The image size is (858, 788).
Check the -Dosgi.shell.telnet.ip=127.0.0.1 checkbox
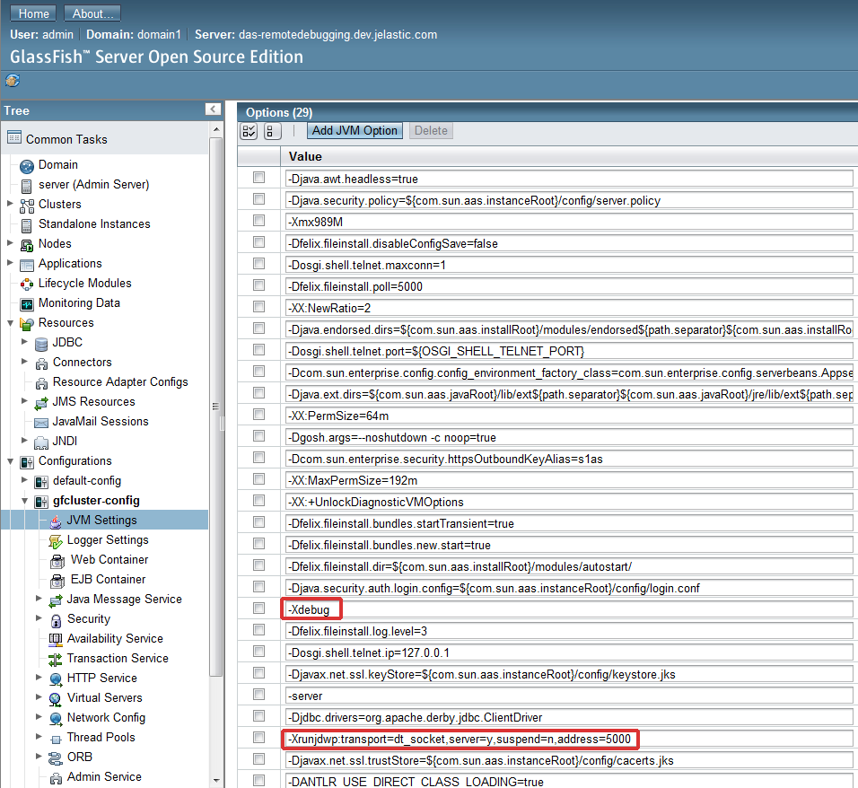click(x=258, y=652)
